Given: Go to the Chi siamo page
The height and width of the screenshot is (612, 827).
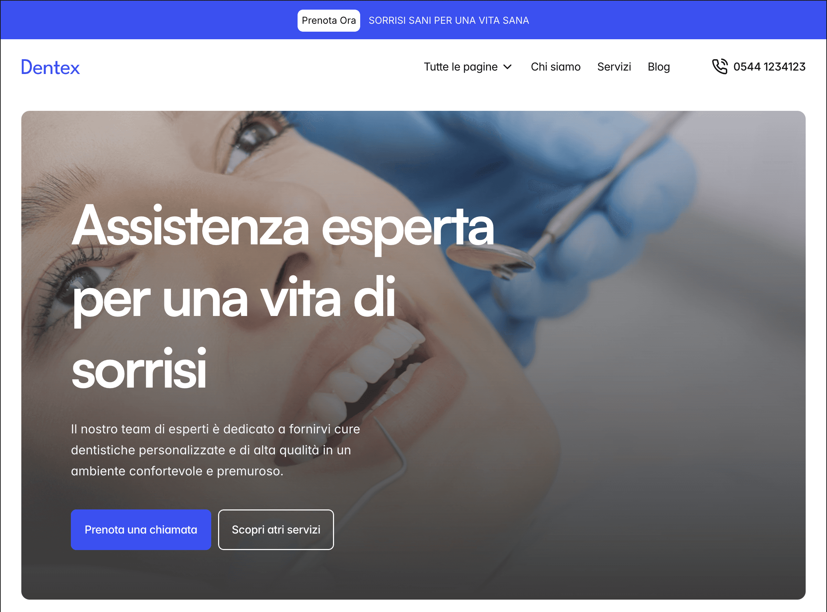Looking at the screenshot, I should [556, 67].
